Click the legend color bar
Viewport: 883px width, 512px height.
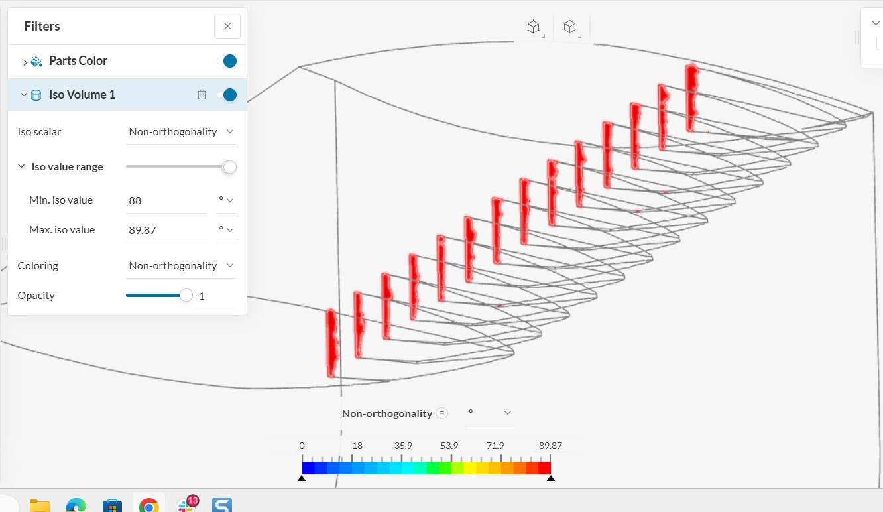pos(426,468)
